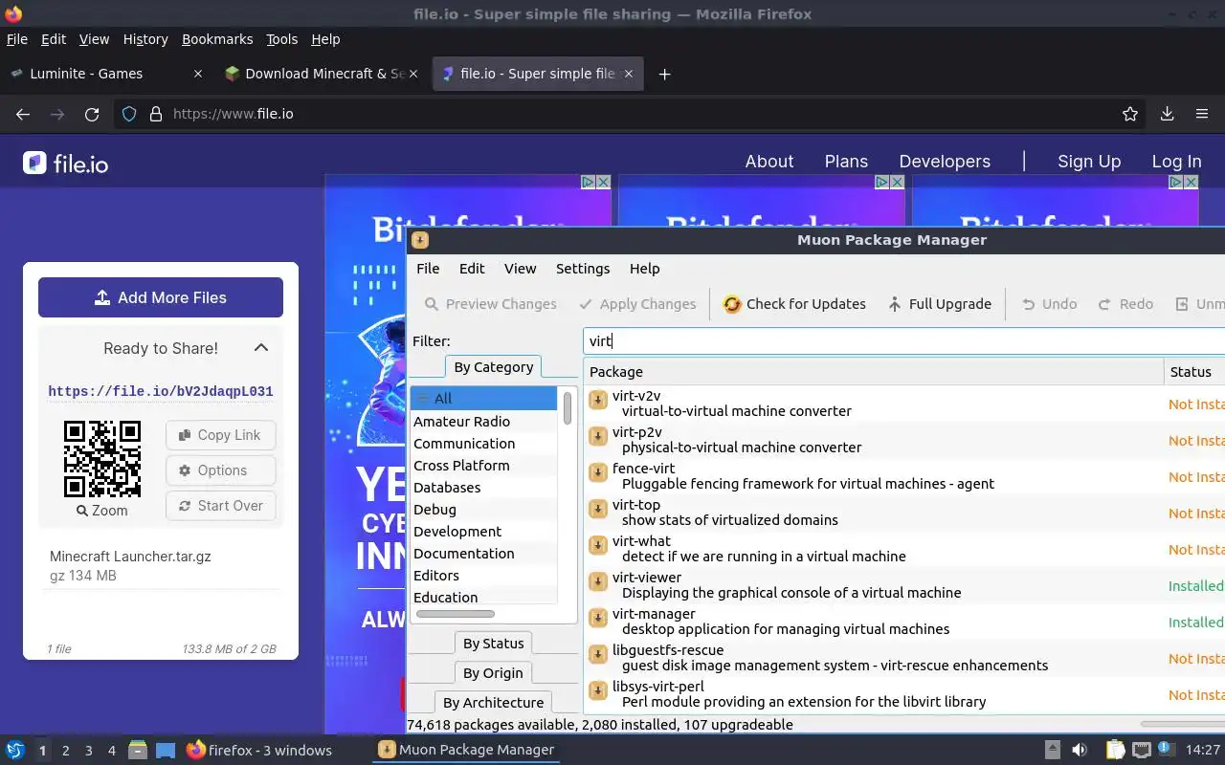Click Preview Changes in Muon toolbar
The height and width of the screenshot is (765, 1225).
coord(490,304)
